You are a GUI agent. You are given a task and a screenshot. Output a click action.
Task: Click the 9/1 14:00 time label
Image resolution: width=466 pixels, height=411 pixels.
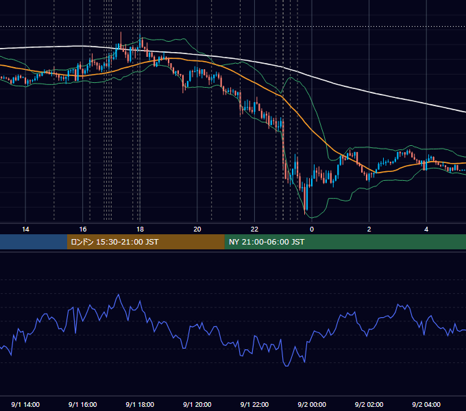coord(25,404)
